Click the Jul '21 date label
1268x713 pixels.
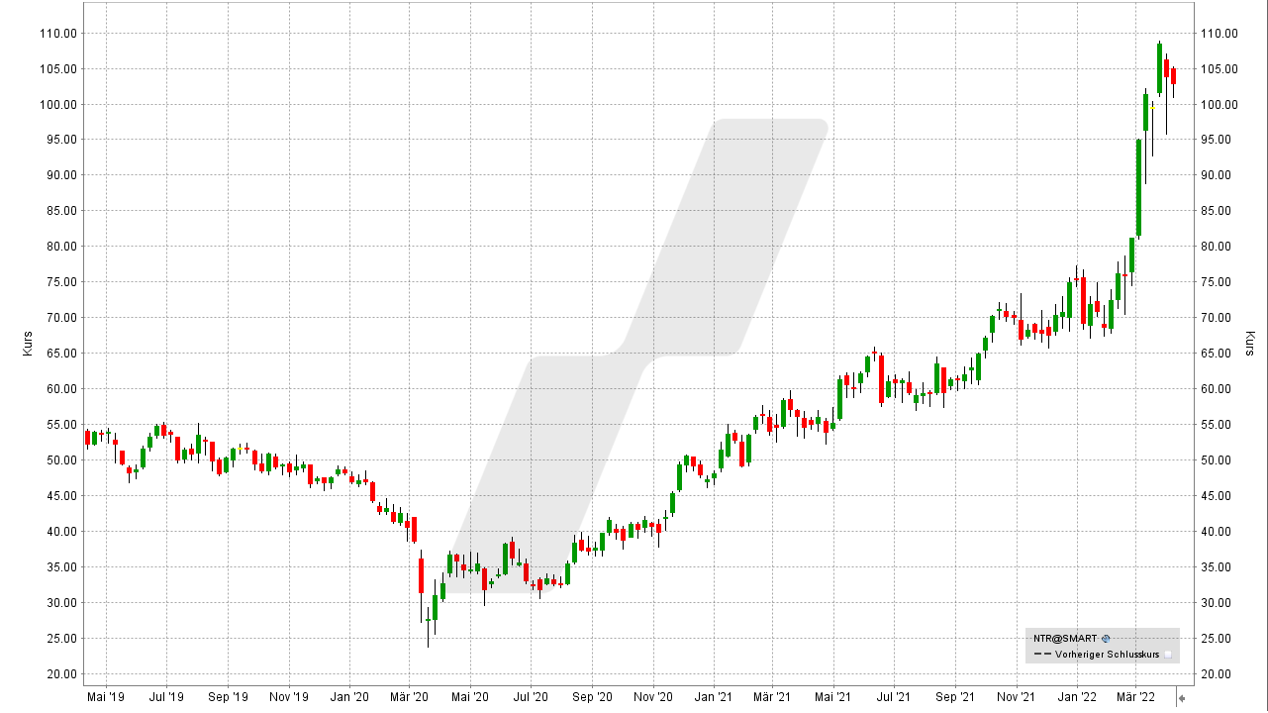tap(894, 697)
